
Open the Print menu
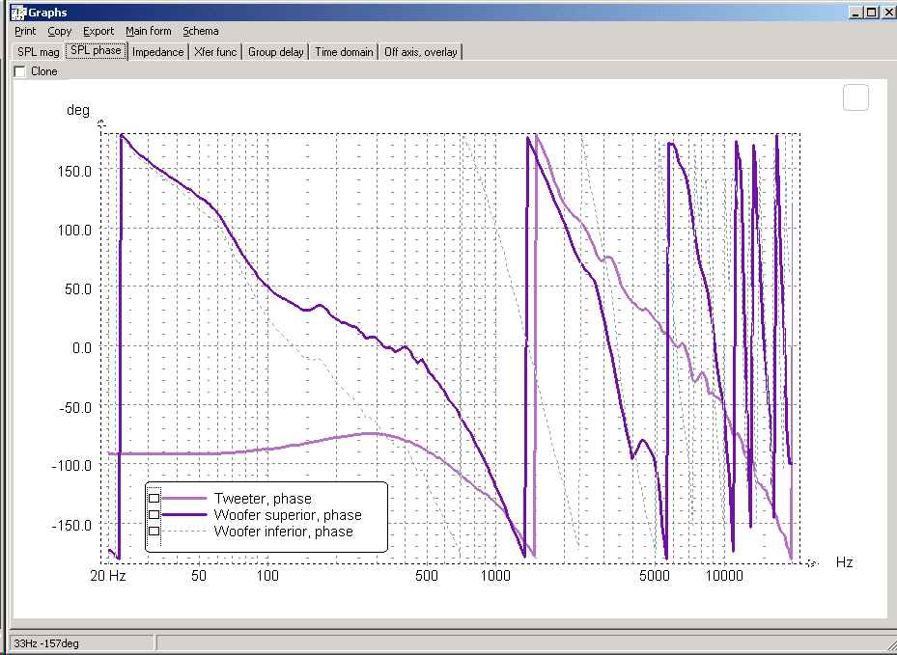coord(25,32)
